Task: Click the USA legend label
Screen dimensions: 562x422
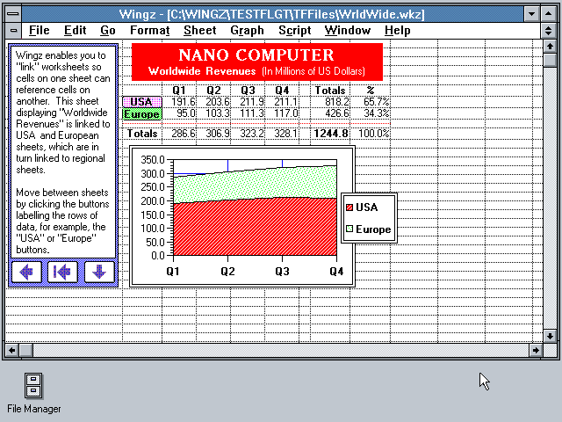Action: point(367,207)
